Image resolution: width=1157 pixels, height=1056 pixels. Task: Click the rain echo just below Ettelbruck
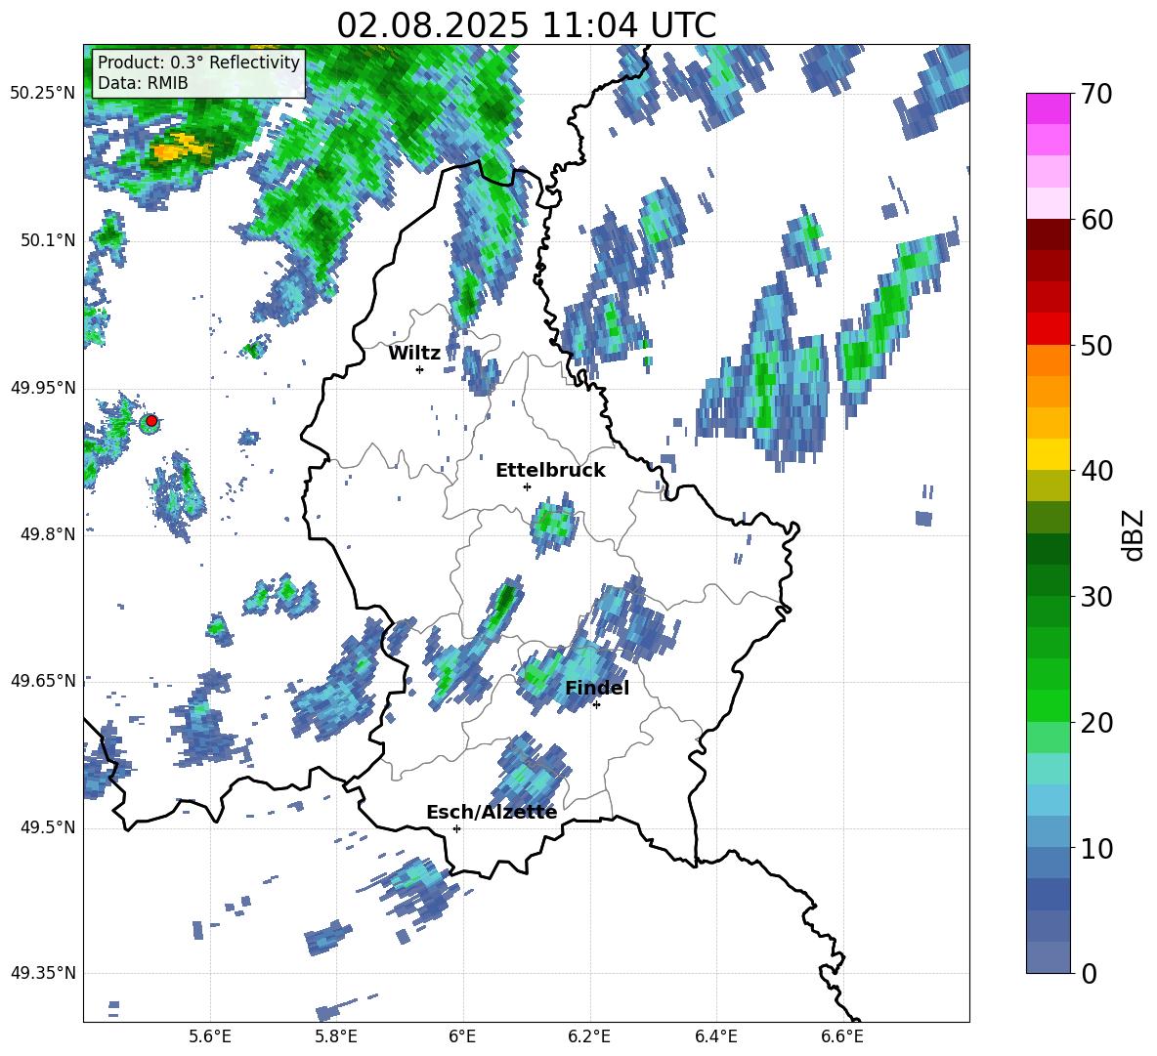click(553, 523)
